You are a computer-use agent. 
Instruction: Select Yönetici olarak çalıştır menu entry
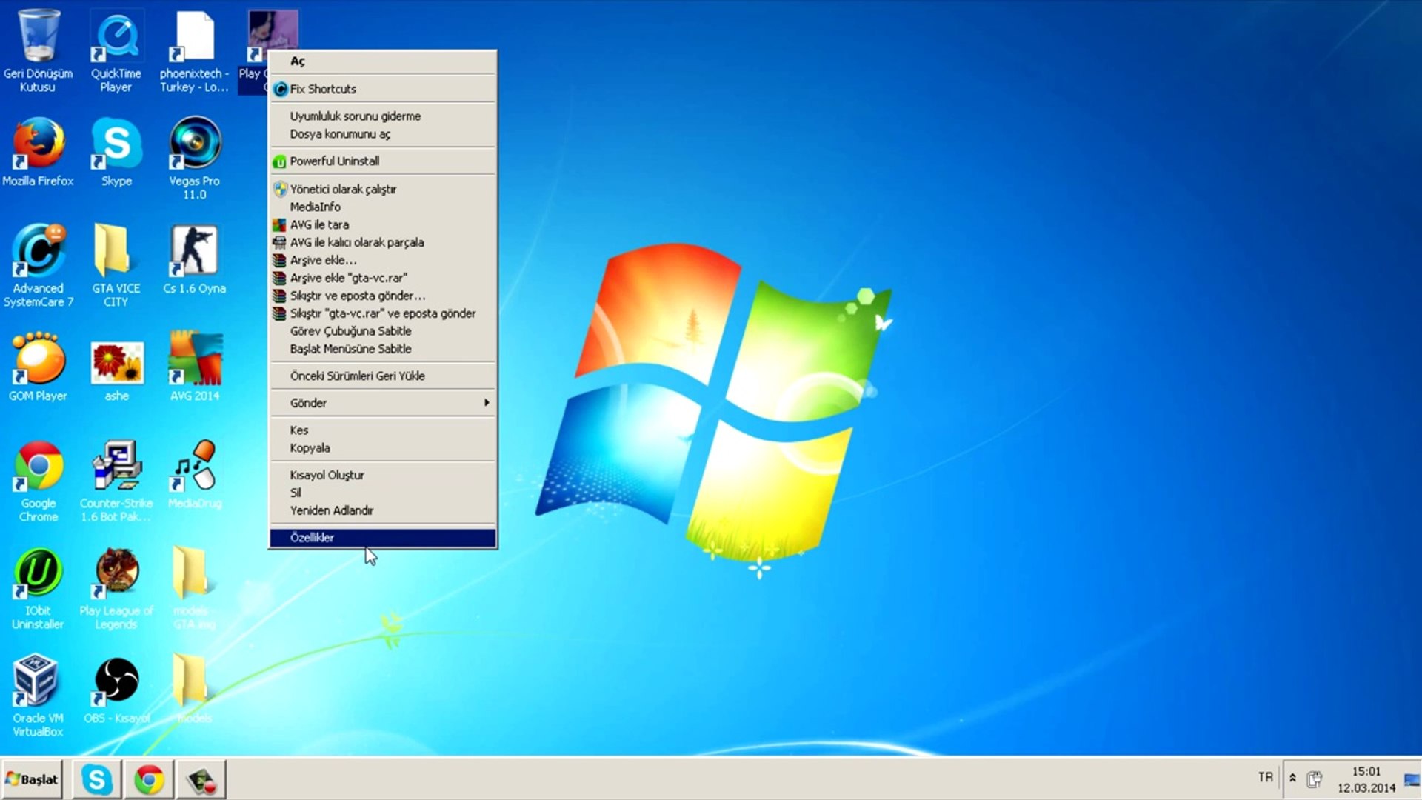(343, 189)
